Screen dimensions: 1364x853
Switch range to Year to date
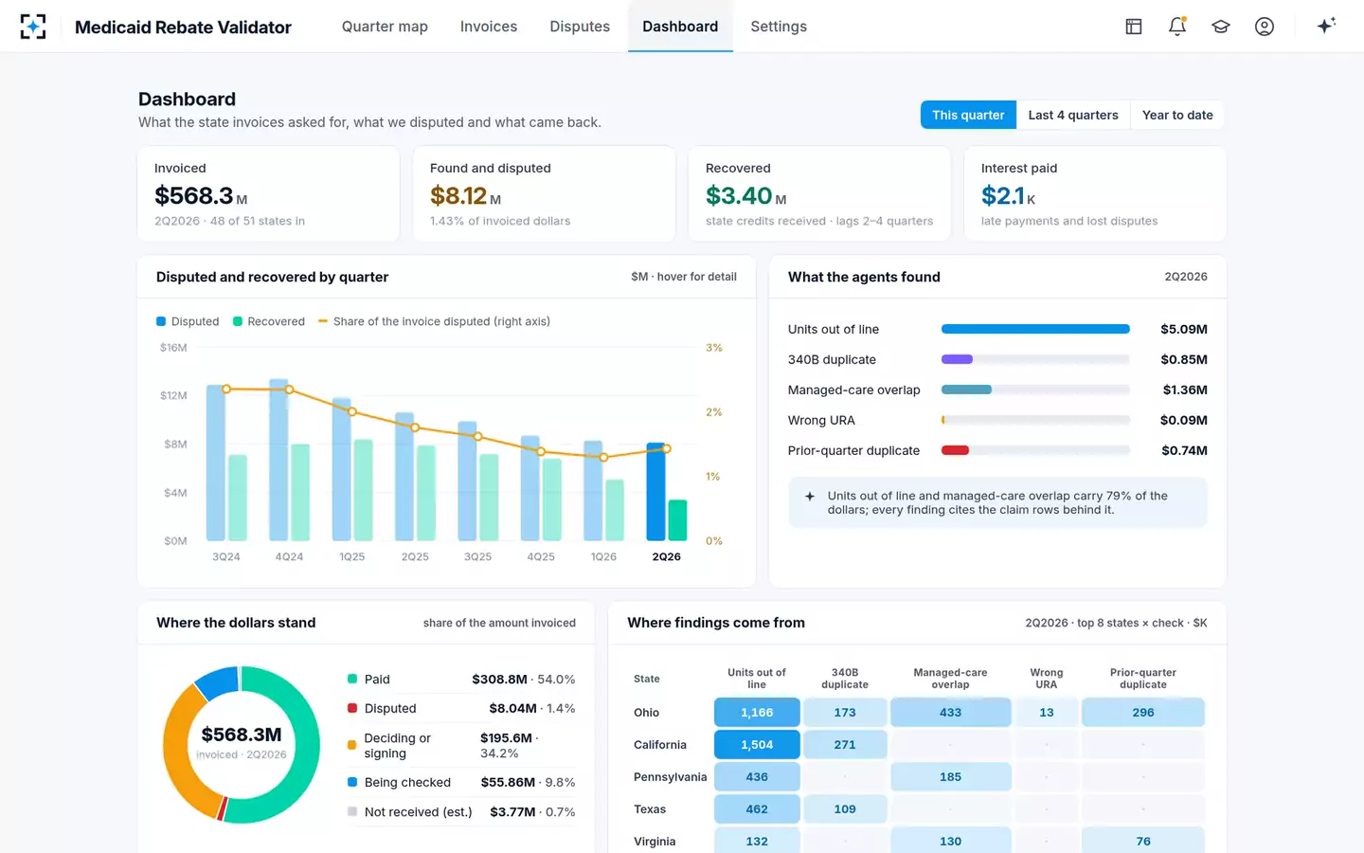tap(1177, 115)
